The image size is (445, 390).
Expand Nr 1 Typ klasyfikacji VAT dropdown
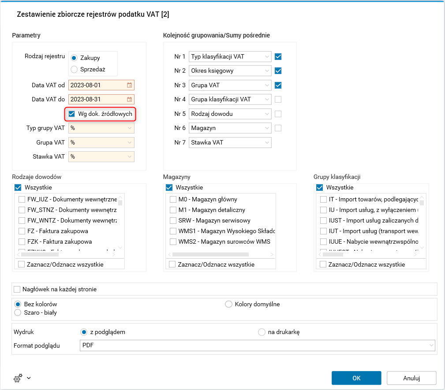pyautogui.click(x=267, y=56)
